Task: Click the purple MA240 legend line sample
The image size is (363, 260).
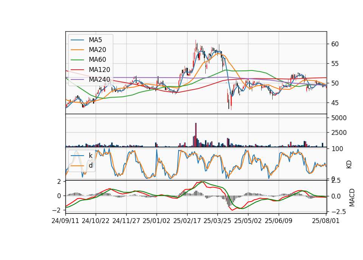Action: (77, 80)
